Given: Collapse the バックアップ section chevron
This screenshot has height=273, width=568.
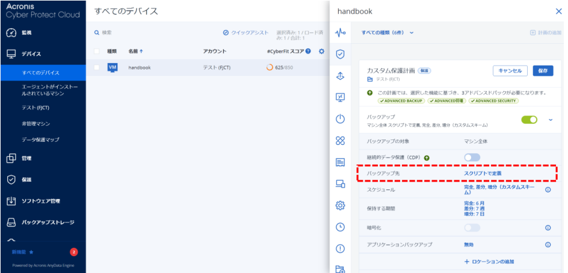Looking at the screenshot, I should pyautogui.click(x=550, y=120).
